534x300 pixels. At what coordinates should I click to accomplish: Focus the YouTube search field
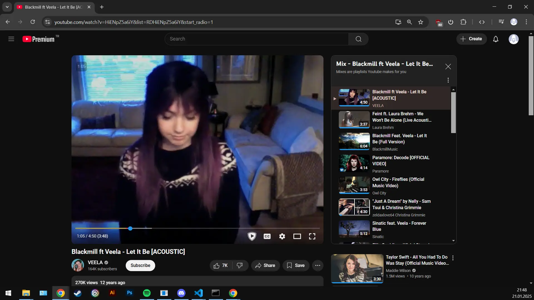coord(256,39)
